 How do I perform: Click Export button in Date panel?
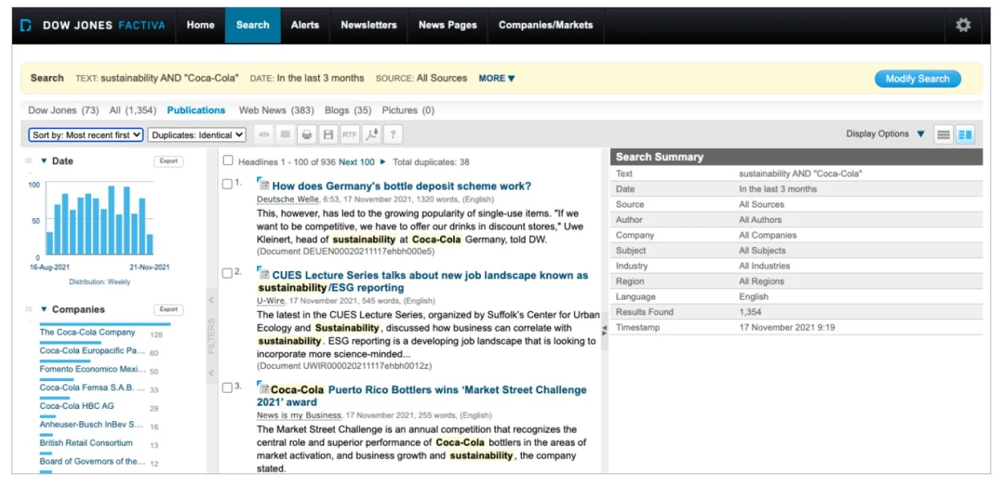(169, 161)
